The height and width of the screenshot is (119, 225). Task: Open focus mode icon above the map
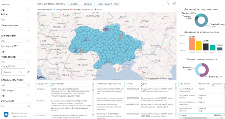[x=174, y=3]
